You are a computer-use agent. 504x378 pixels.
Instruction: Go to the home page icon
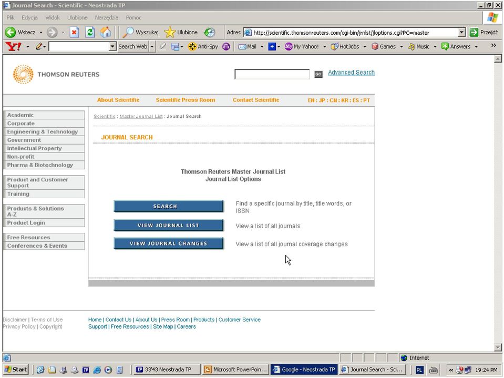pos(106,32)
